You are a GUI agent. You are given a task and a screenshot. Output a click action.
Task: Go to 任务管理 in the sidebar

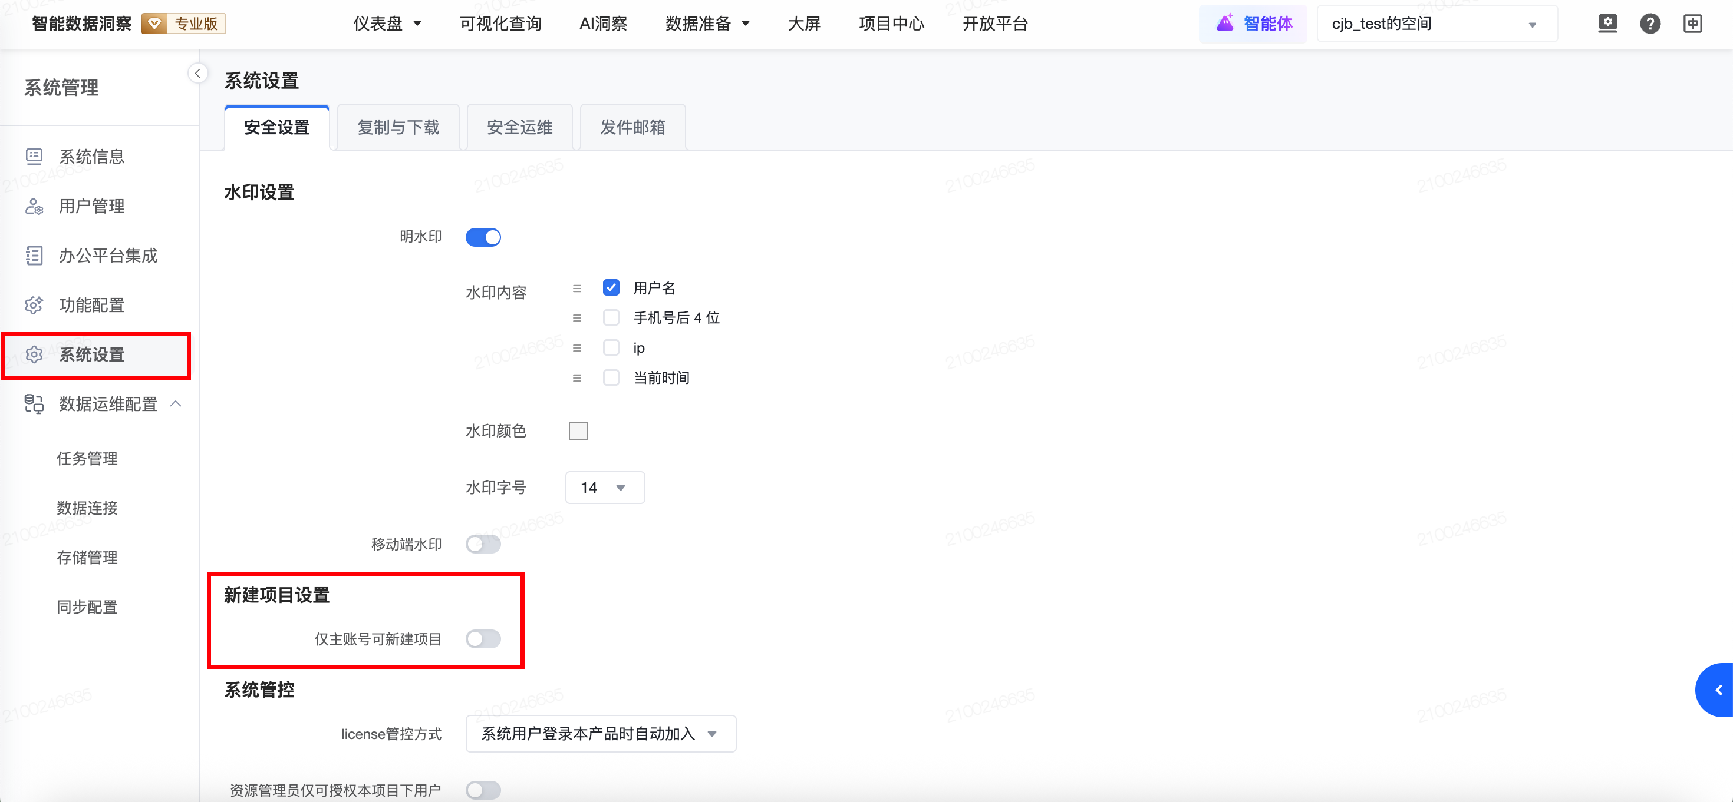pos(87,459)
